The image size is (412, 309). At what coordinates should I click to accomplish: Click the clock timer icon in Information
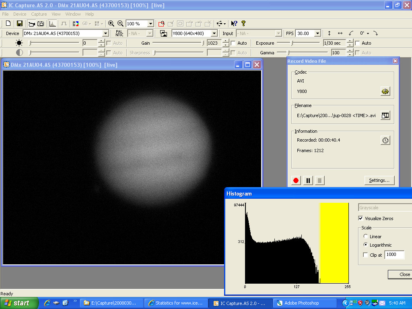[x=385, y=140]
